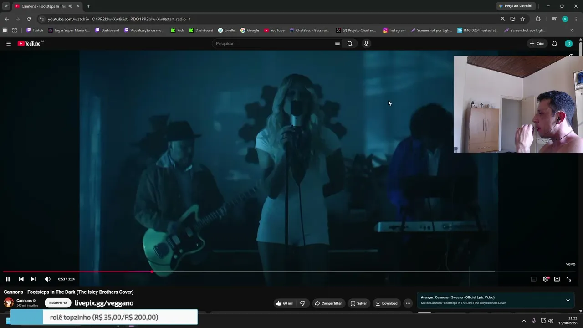Subscribe with Inscrever-se button

click(x=58, y=303)
